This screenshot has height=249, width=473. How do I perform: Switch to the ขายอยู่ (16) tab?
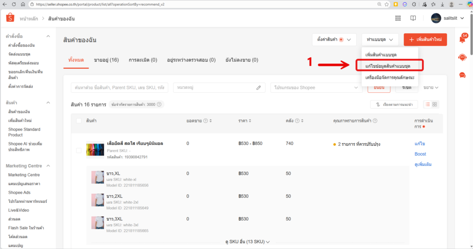coord(106,60)
